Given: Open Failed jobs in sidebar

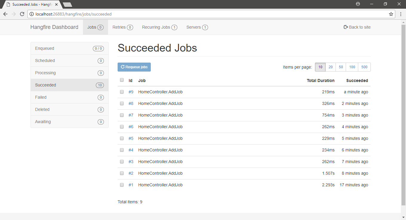Looking at the screenshot, I should tap(70, 97).
